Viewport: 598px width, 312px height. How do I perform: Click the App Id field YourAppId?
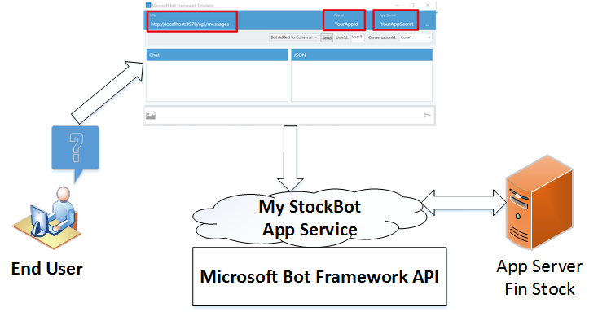tap(344, 20)
